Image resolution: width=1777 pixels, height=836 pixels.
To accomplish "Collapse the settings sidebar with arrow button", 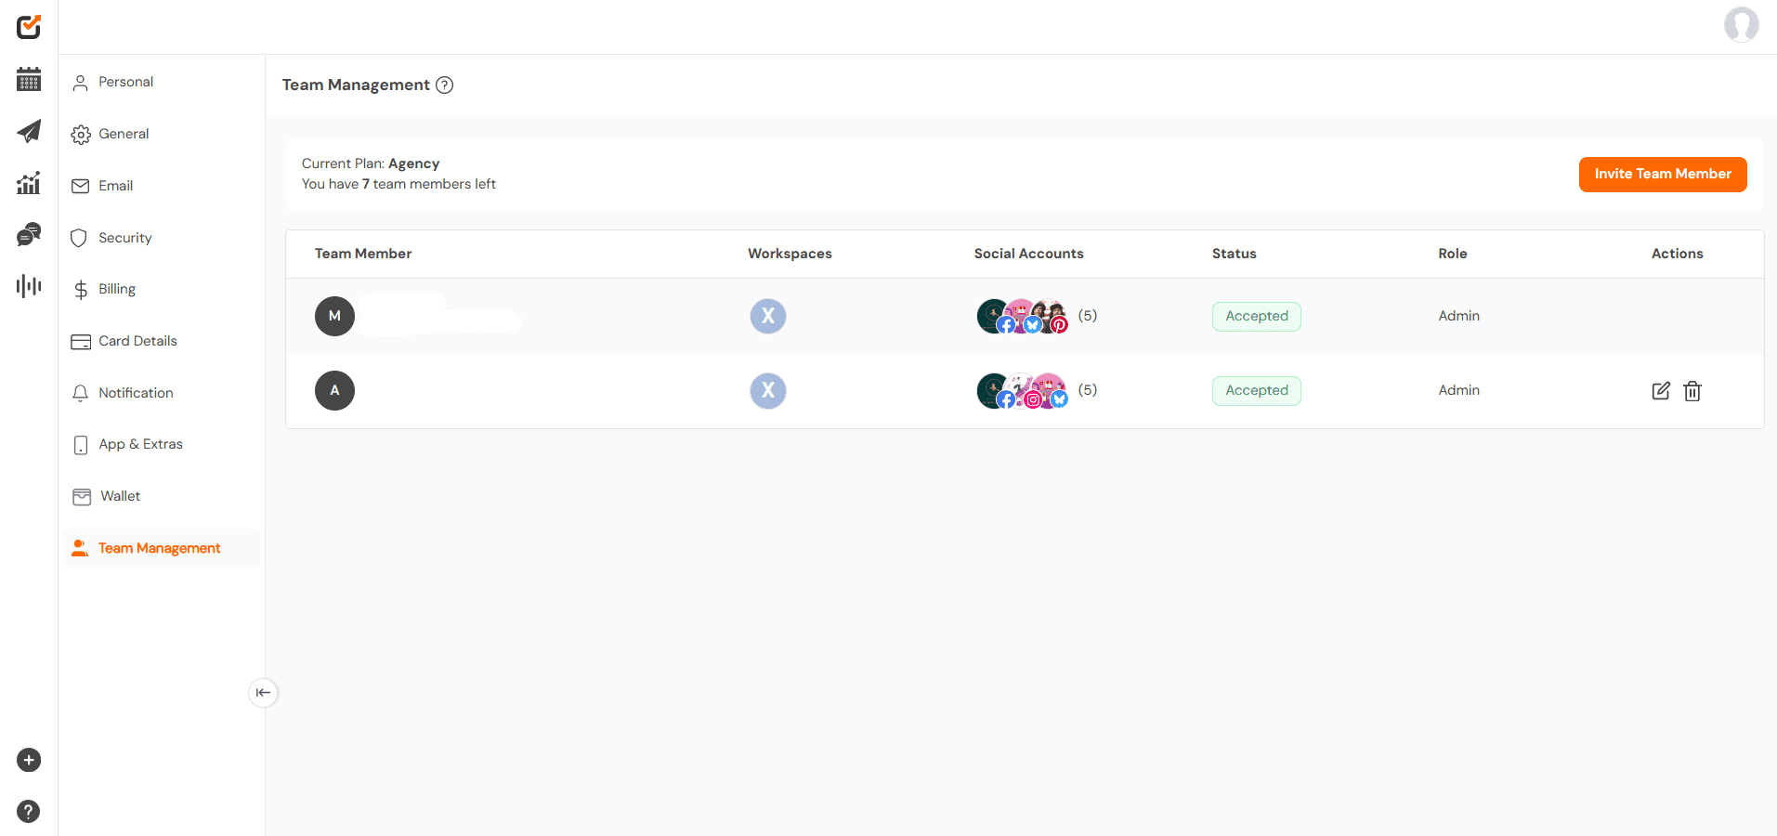I will (264, 693).
